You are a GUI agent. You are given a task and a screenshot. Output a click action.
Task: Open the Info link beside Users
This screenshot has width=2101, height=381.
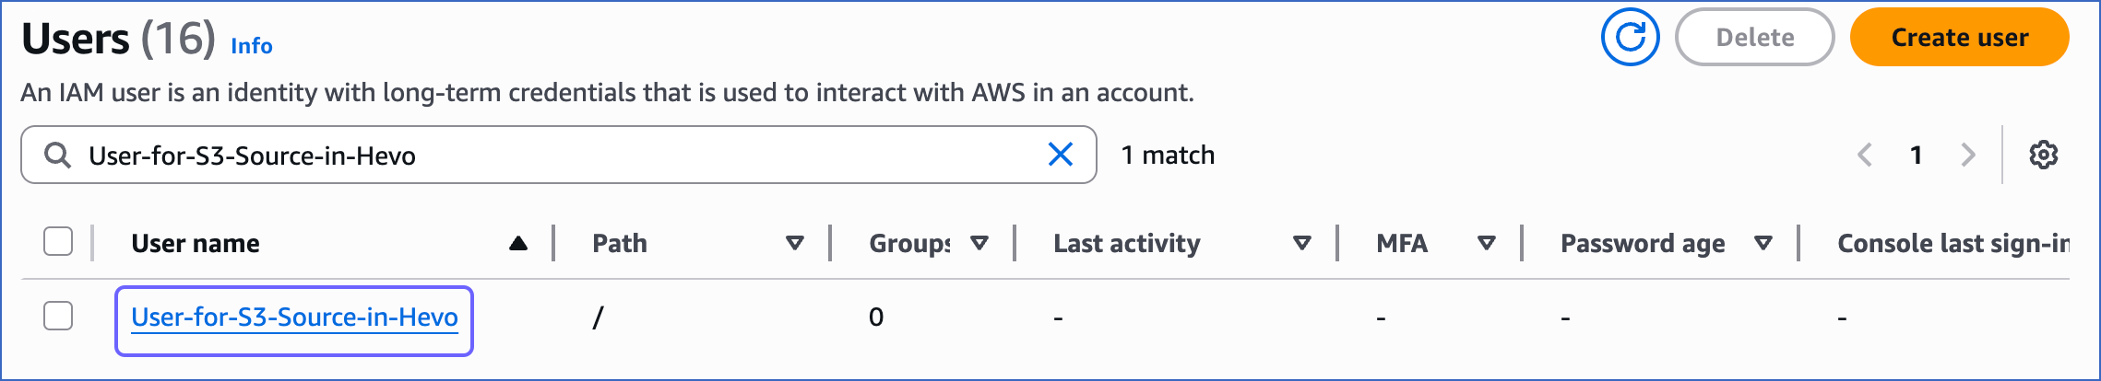click(x=252, y=46)
